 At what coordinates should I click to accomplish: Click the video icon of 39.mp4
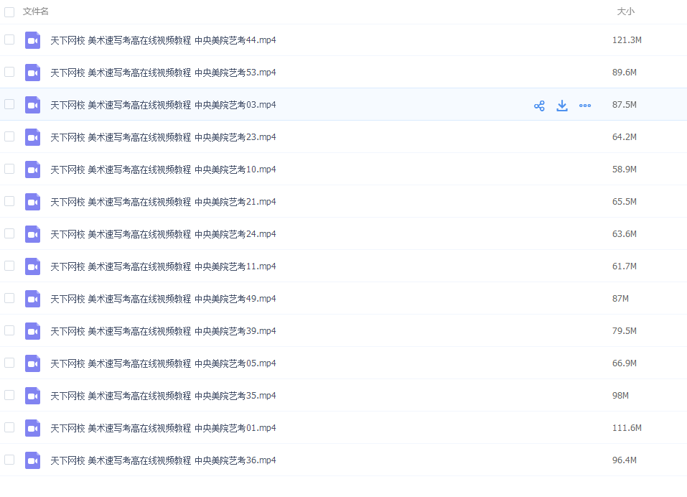pos(32,331)
